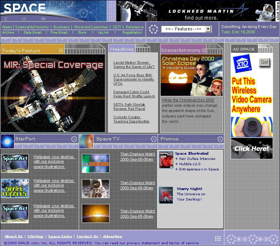Screen dimensions: 280x246
Task: Open the News menu link
Action: point(7,27)
